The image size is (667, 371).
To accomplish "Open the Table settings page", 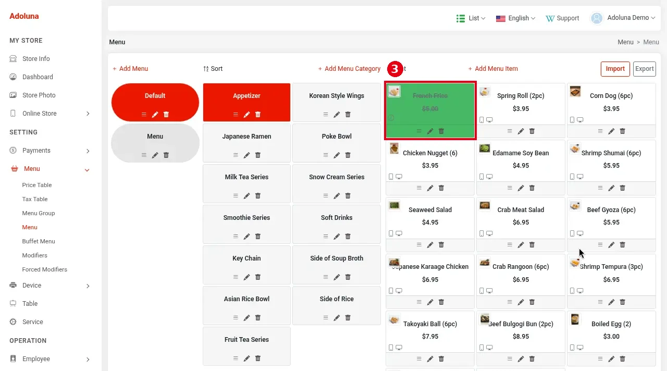I will 30,304.
